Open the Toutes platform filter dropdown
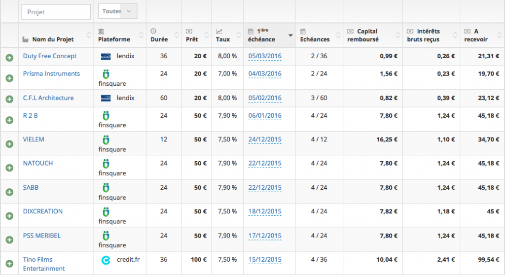The height and width of the screenshot is (275, 505). [x=117, y=11]
